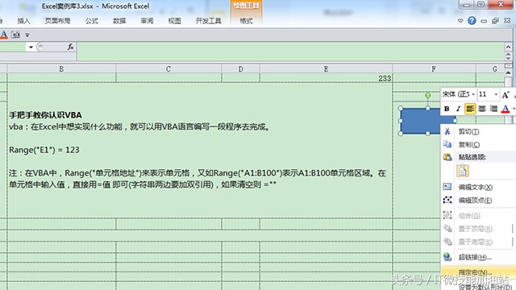Open the Name Box dropdown arrow

31,47
